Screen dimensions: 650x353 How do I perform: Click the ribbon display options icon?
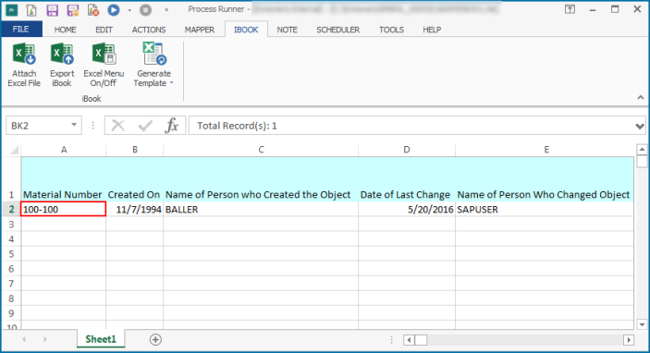570,9
